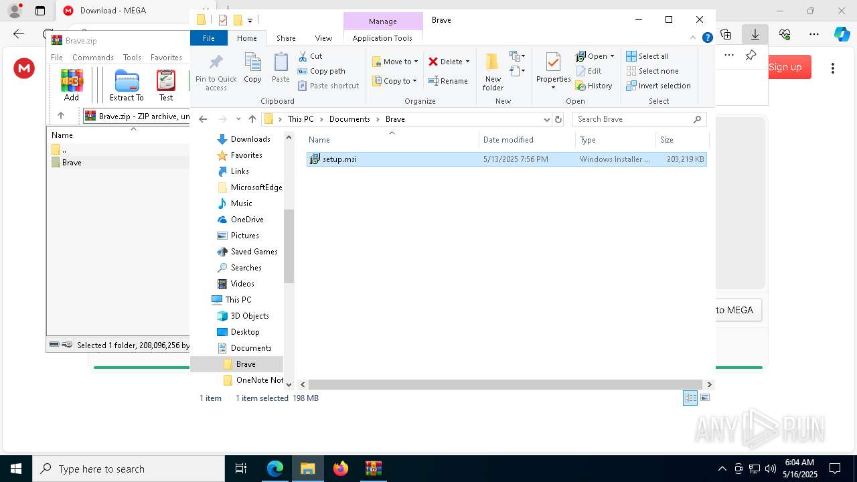
Task: Open Application Tools tab
Action: coord(382,38)
